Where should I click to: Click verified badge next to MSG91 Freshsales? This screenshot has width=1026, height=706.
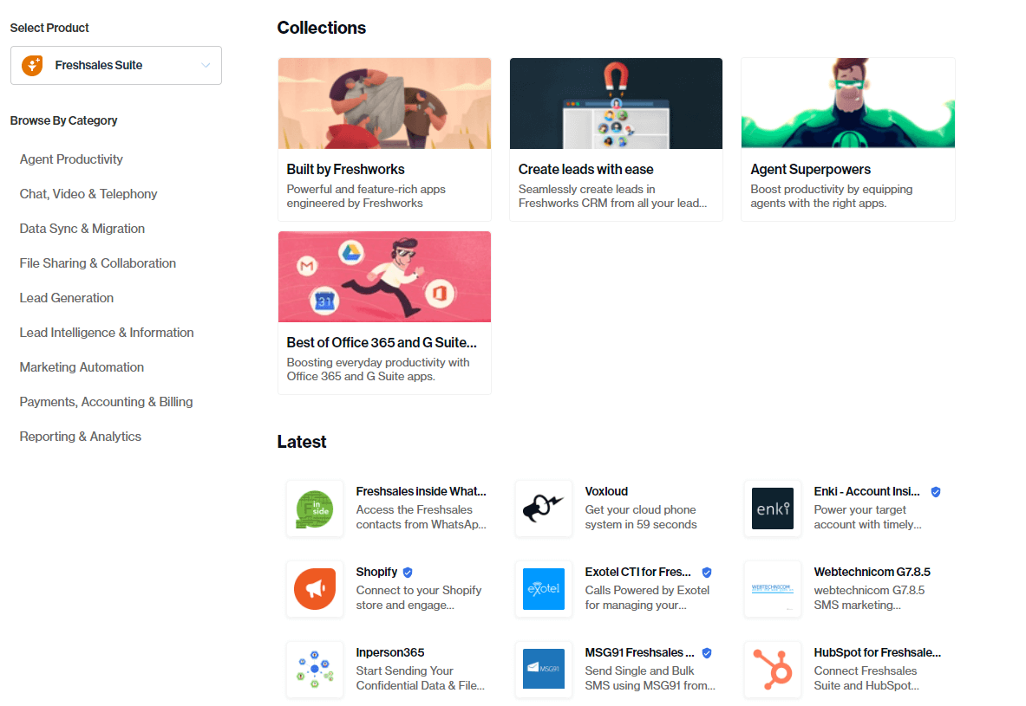click(x=707, y=653)
